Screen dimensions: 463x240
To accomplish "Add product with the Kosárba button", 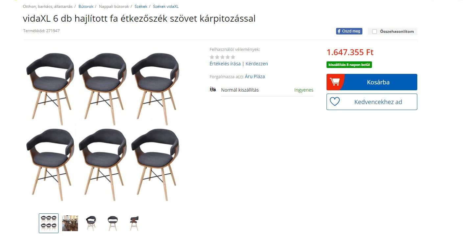I will click(x=372, y=82).
